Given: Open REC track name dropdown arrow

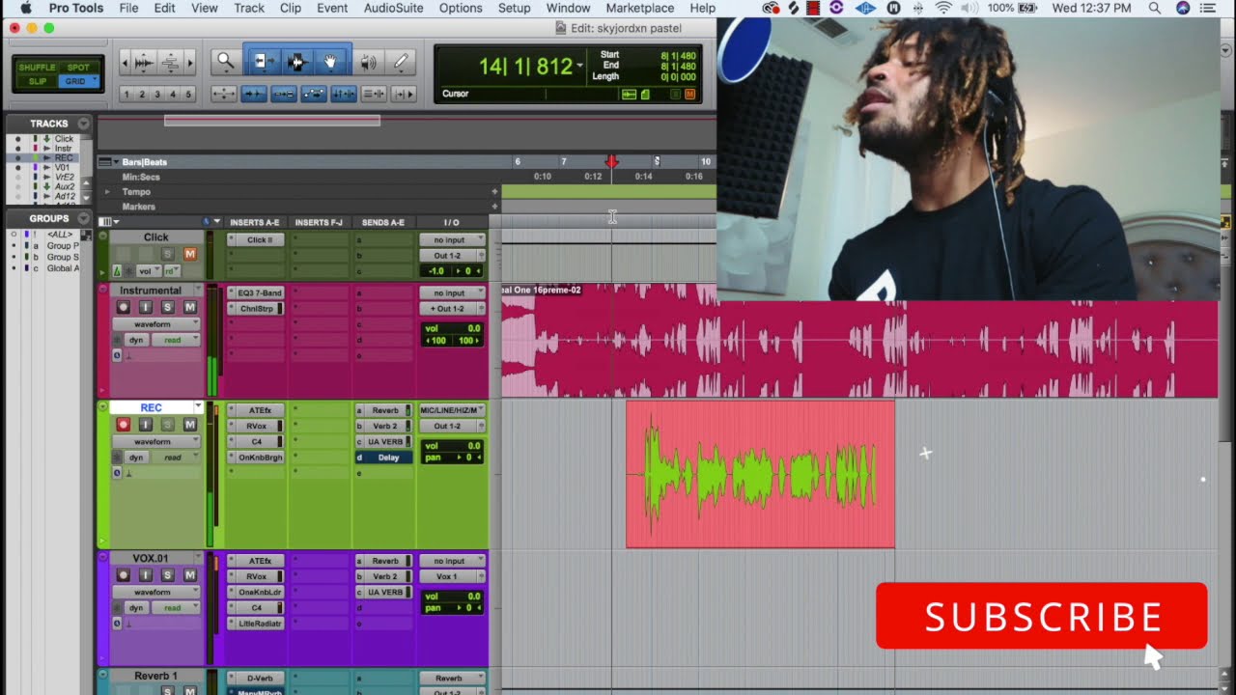Looking at the screenshot, I should coord(198,407).
